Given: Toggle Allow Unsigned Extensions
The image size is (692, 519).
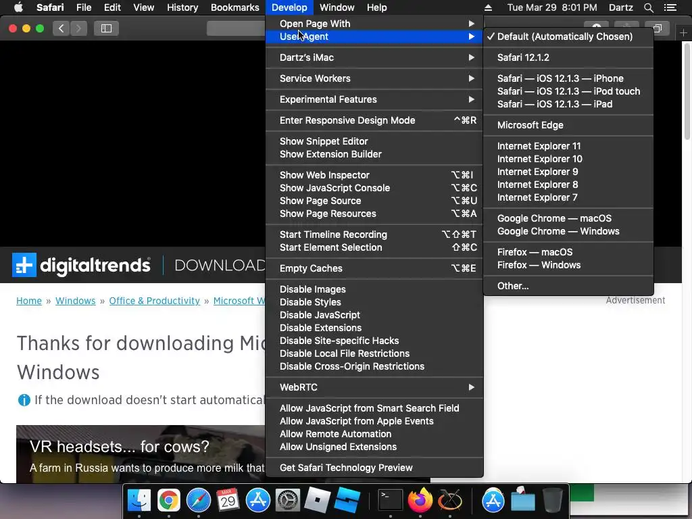Looking at the screenshot, I should click(374, 447).
